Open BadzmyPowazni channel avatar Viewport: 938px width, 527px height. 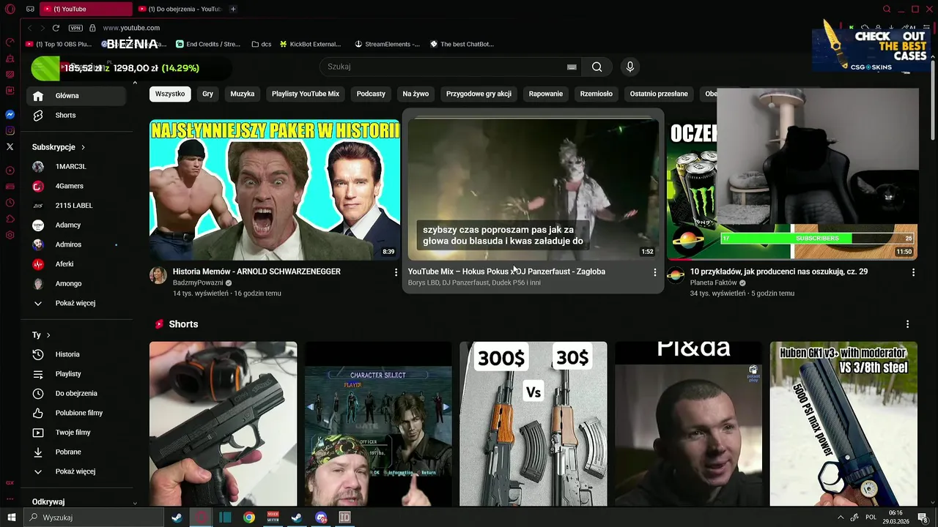coord(158,275)
